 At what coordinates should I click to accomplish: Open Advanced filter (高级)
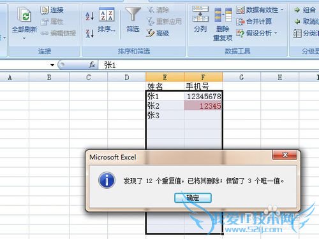click(158, 33)
